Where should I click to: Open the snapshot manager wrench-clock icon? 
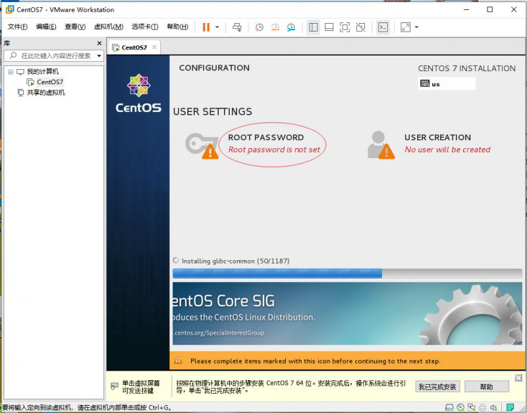291,27
